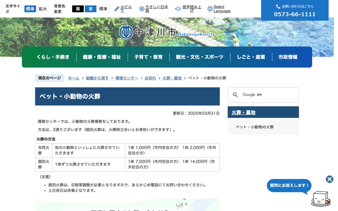338x211 pixels.
Task: Set text size to 標準
Action: click(30, 9)
